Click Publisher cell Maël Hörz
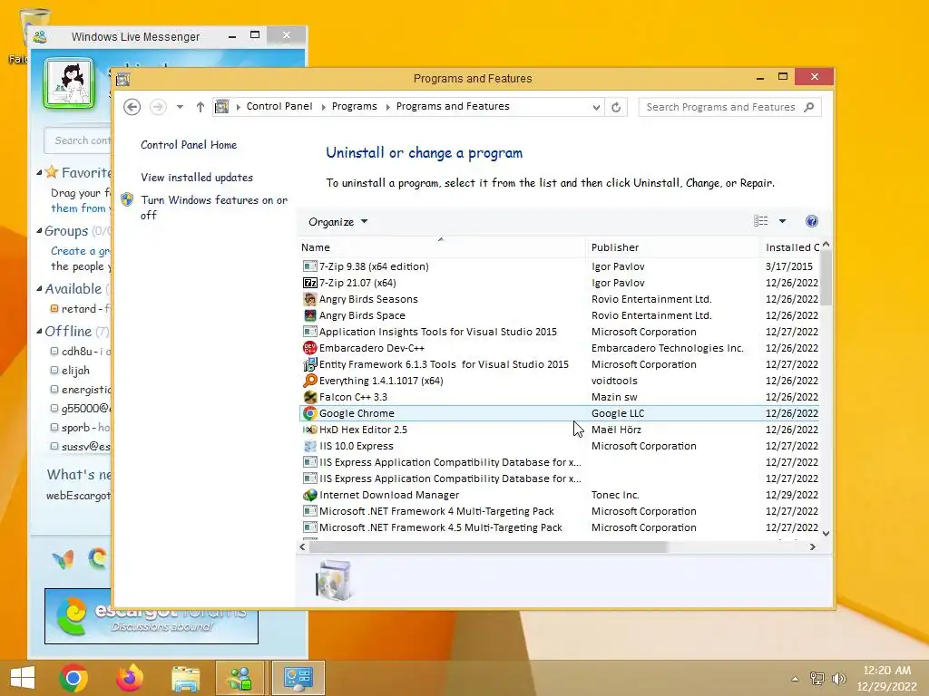 tap(616, 430)
